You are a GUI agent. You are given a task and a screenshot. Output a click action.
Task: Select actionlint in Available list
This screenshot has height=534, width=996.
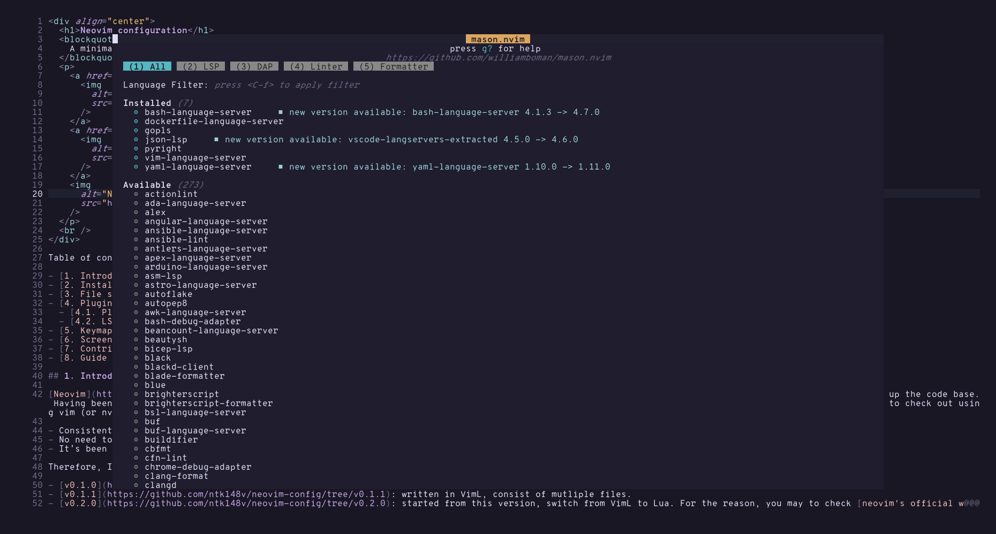pyautogui.click(x=171, y=194)
